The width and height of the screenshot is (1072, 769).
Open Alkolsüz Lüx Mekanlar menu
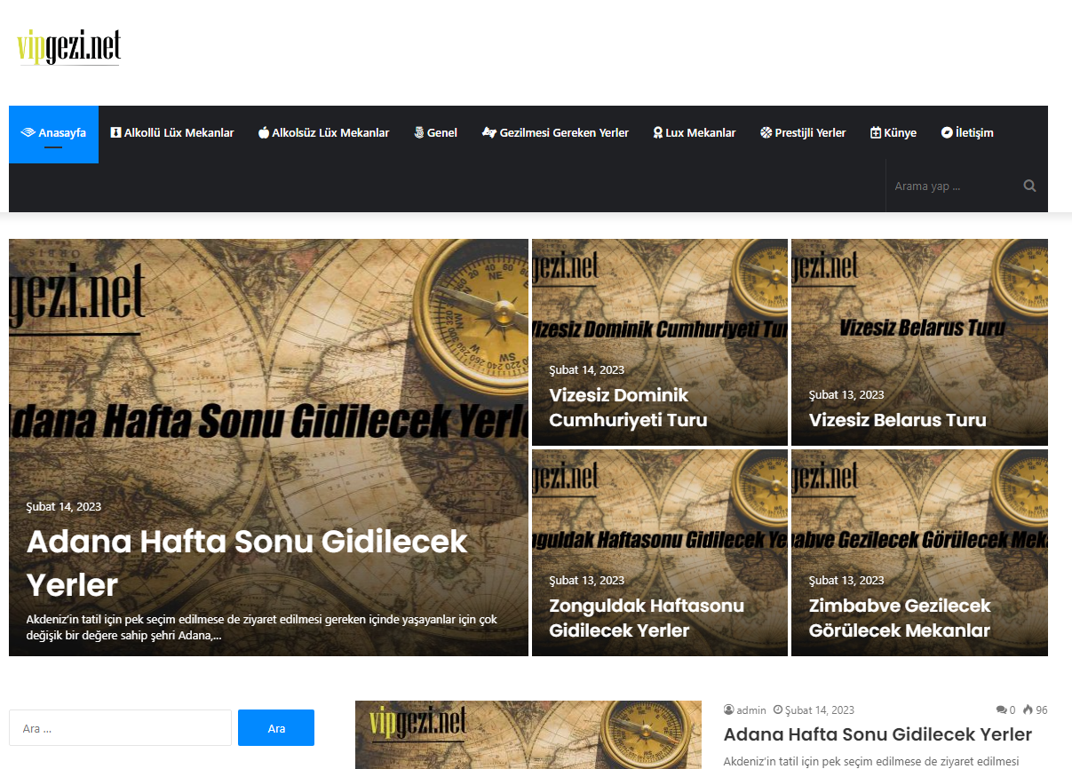tap(323, 133)
